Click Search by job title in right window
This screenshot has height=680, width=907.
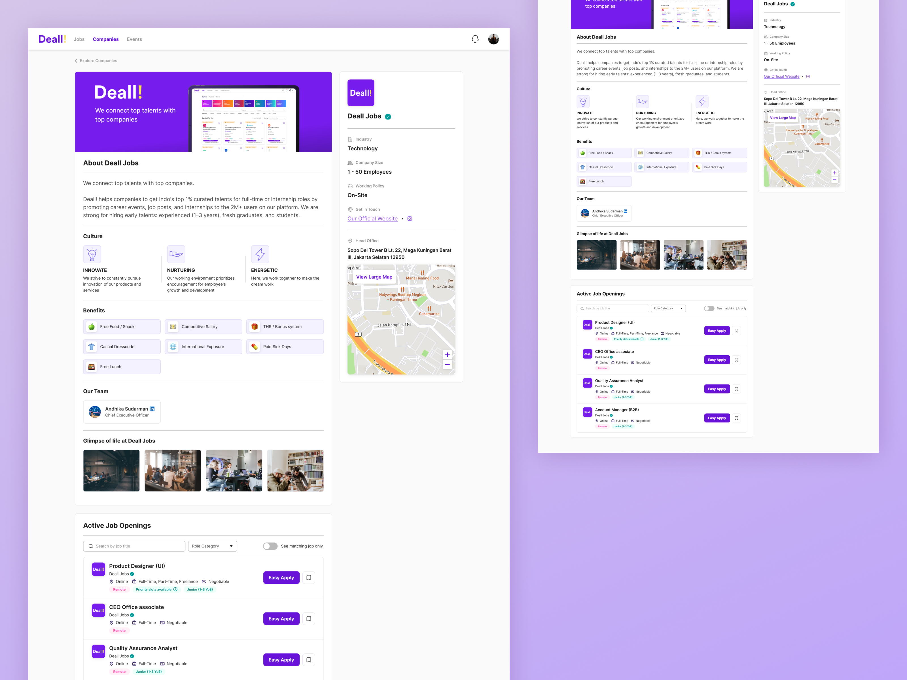tap(613, 308)
